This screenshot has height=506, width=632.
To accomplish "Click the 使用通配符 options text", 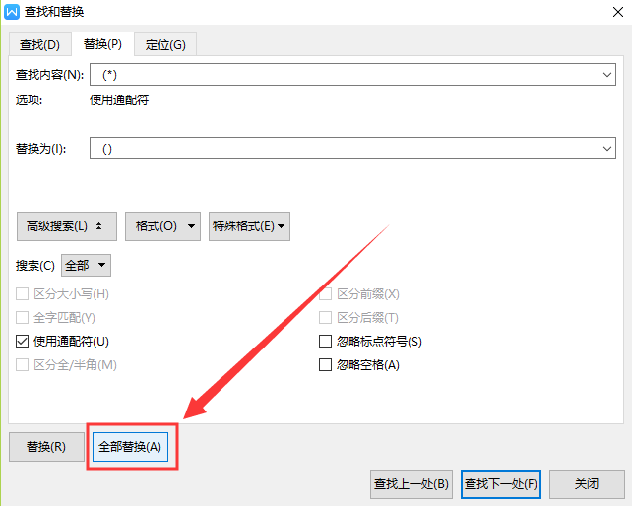I will 119,100.
